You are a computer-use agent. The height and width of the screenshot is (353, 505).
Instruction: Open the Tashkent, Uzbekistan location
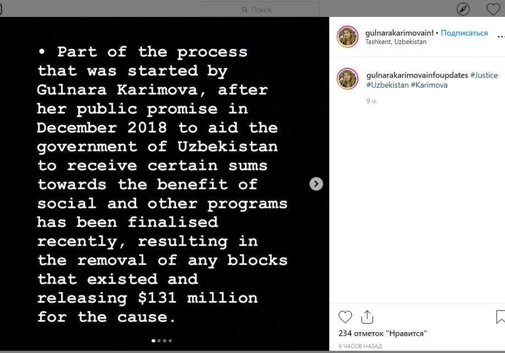[x=396, y=42]
